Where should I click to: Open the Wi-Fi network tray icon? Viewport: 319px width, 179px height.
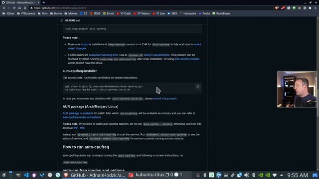(x=275, y=175)
